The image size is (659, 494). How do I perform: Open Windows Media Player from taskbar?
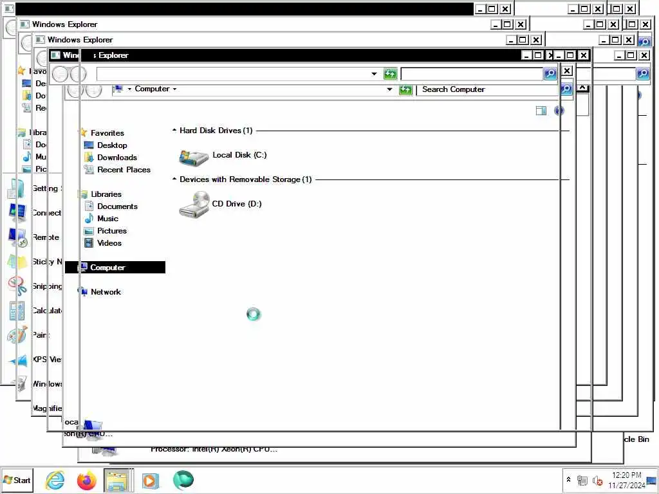150,480
